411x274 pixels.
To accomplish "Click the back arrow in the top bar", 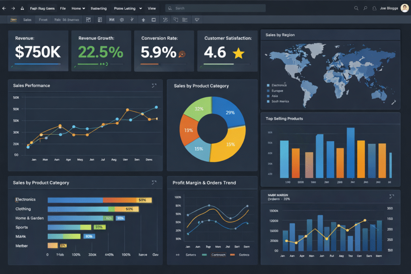I will (x=4, y=8).
